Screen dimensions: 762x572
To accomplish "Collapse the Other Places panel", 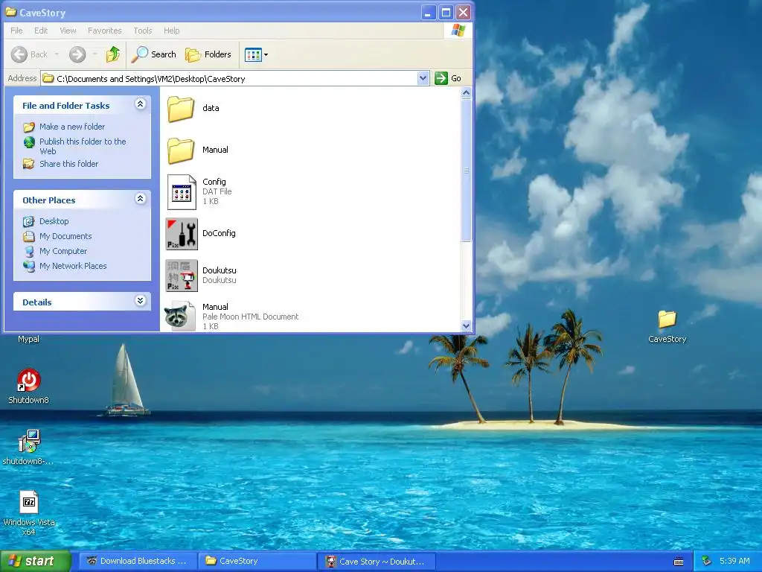I will (x=140, y=198).
